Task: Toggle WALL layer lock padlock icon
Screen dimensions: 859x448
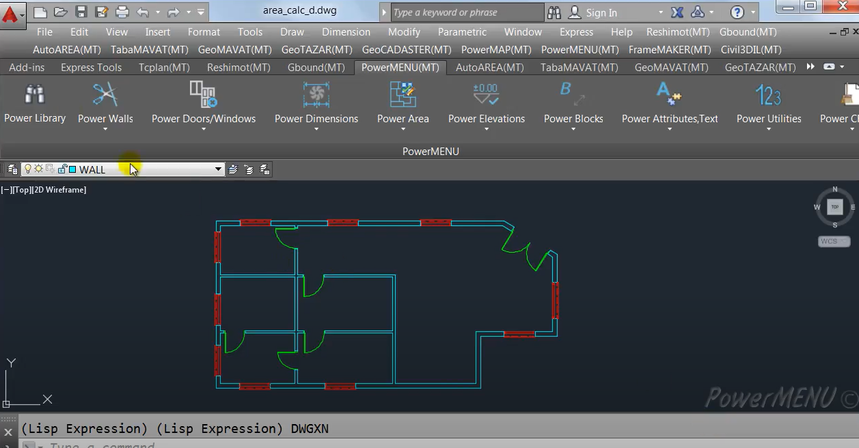Action: (62, 169)
